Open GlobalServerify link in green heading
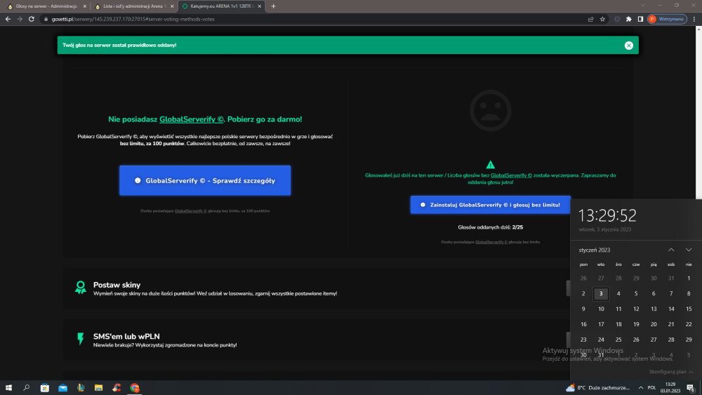 (x=192, y=119)
